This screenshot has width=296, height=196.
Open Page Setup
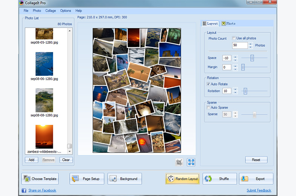[x=87, y=179]
